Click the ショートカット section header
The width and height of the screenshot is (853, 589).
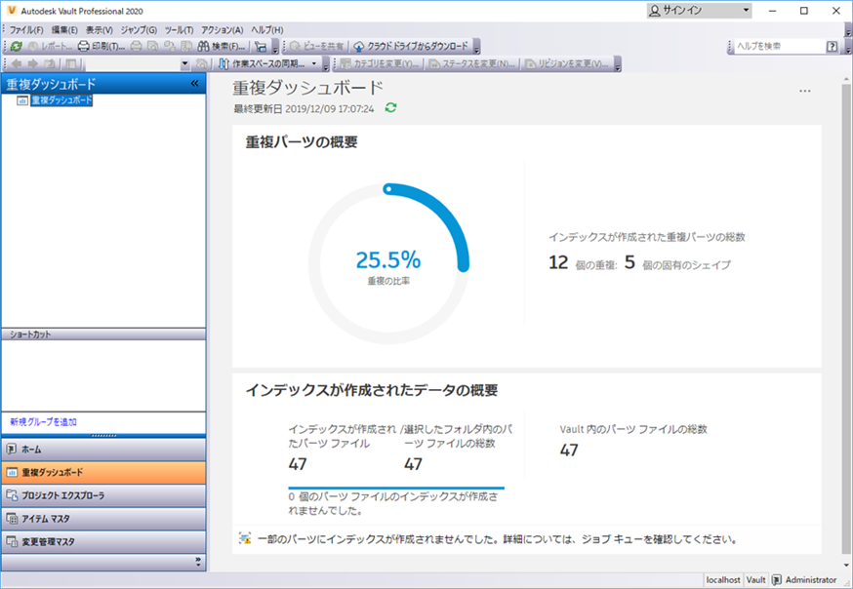click(103, 334)
